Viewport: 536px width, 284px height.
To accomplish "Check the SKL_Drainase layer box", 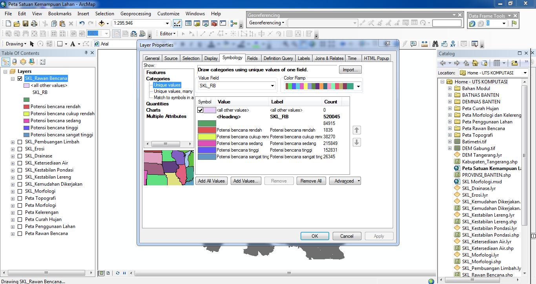I will click(20, 156).
